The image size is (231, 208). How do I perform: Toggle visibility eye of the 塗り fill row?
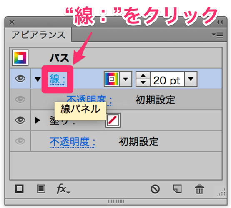[20, 120]
